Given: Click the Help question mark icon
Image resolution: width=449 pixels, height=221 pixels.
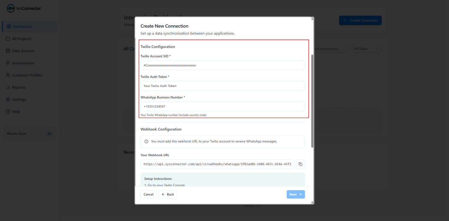Looking at the screenshot, I should (8, 112).
